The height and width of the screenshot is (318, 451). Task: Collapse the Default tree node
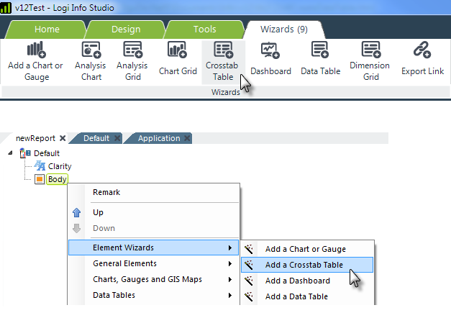(x=10, y=153)
